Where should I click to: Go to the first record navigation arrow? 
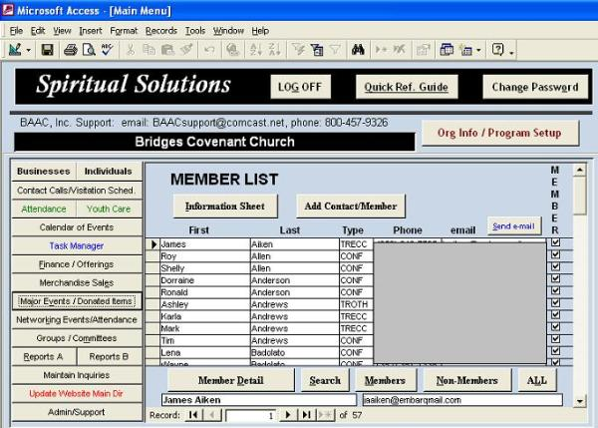[193, 415]
